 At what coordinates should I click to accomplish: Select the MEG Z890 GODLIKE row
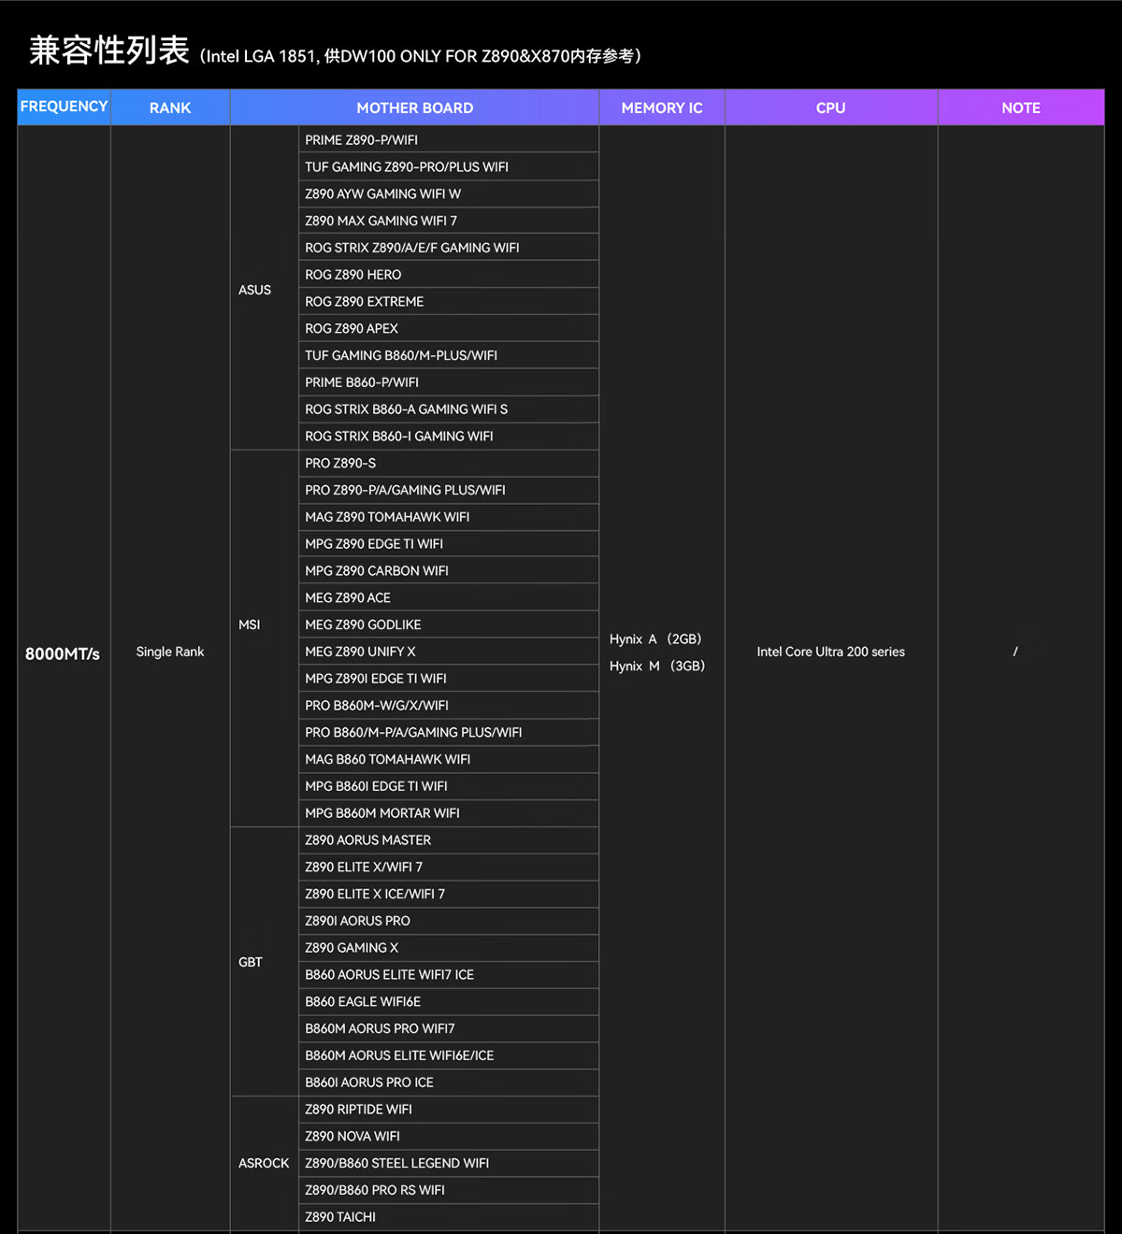pyautogui.click(x=363, y=624)
